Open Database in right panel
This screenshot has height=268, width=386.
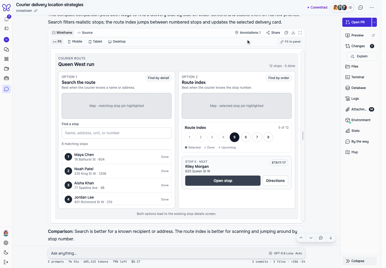click(x=359, y=88)
